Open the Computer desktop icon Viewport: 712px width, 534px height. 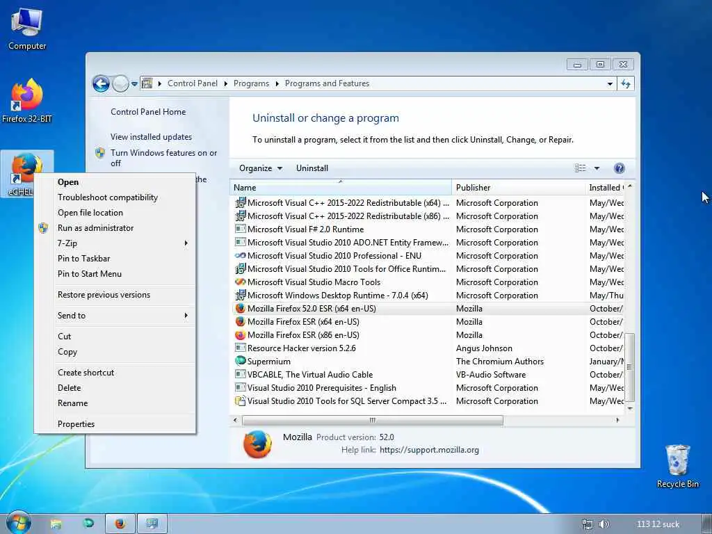point(27,29)
